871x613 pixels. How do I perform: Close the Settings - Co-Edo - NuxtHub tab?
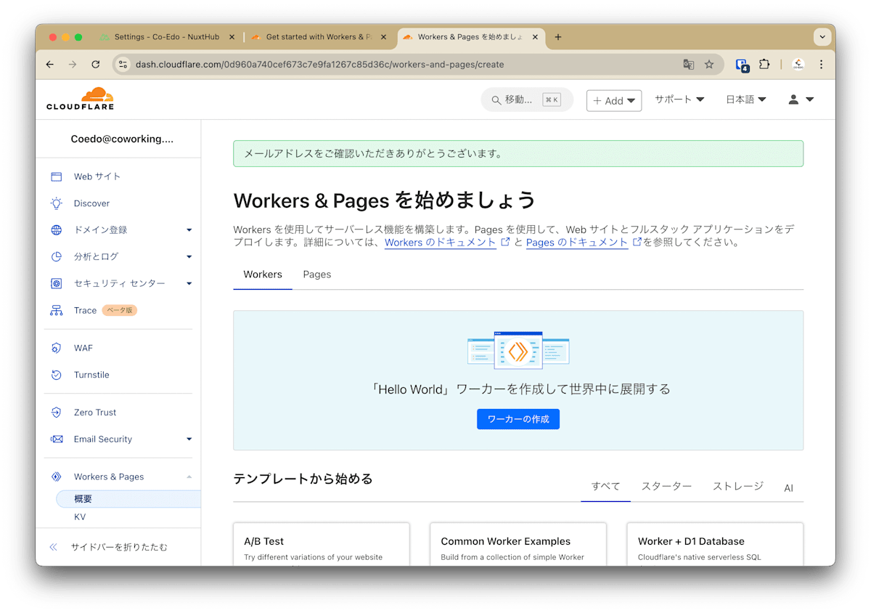232,37
